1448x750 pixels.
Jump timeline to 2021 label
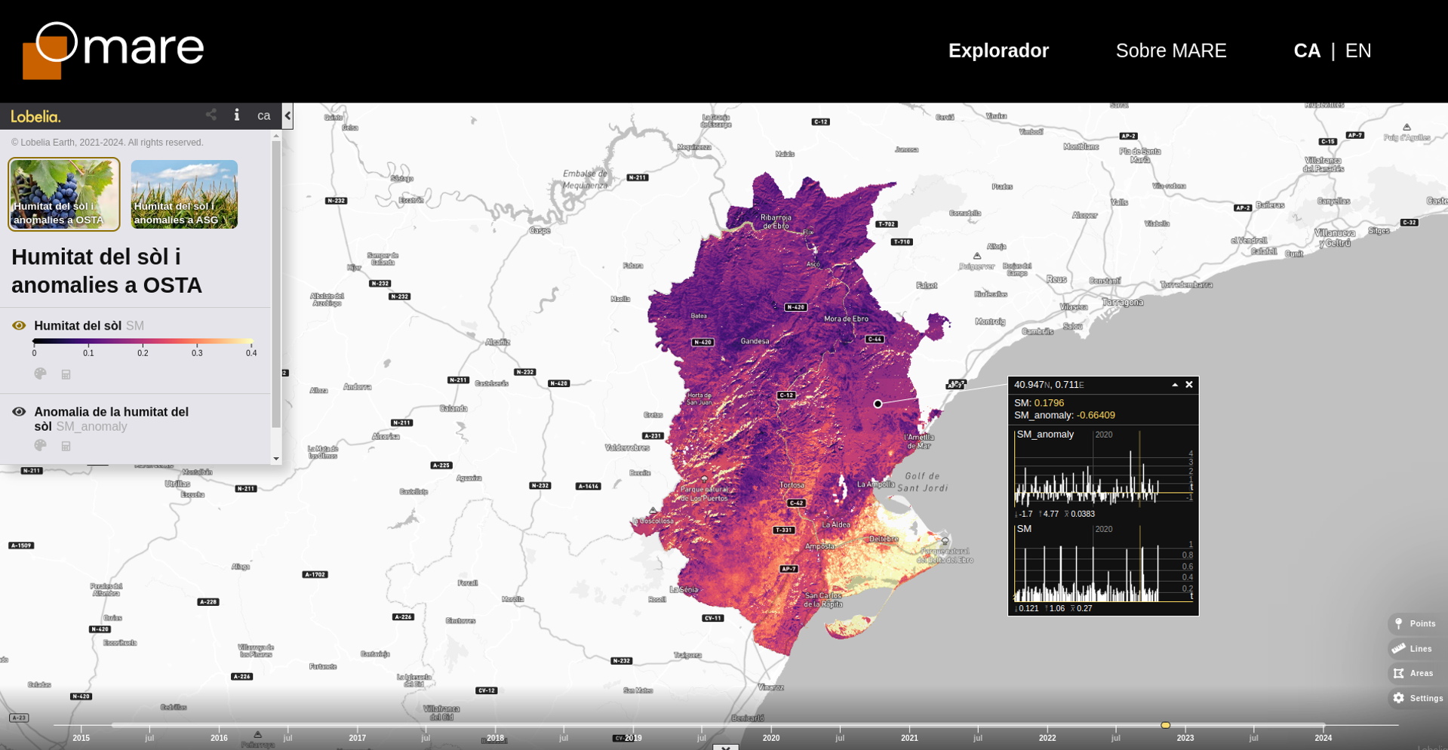tap(909, 738)
